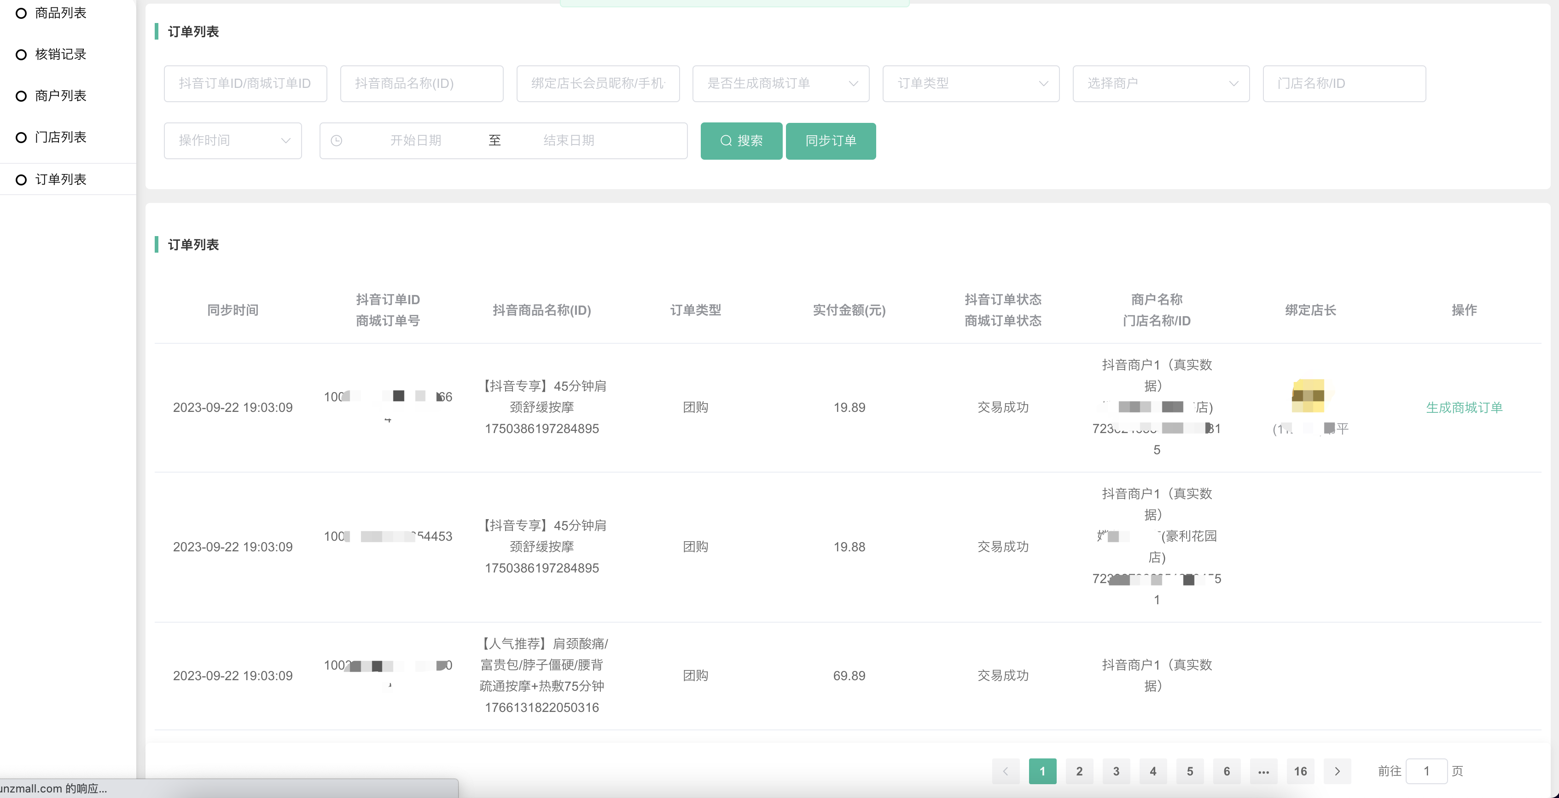Click the circle icon beside 门店列表
This screenshot has height=798, width=1559.
coord(21,138)
